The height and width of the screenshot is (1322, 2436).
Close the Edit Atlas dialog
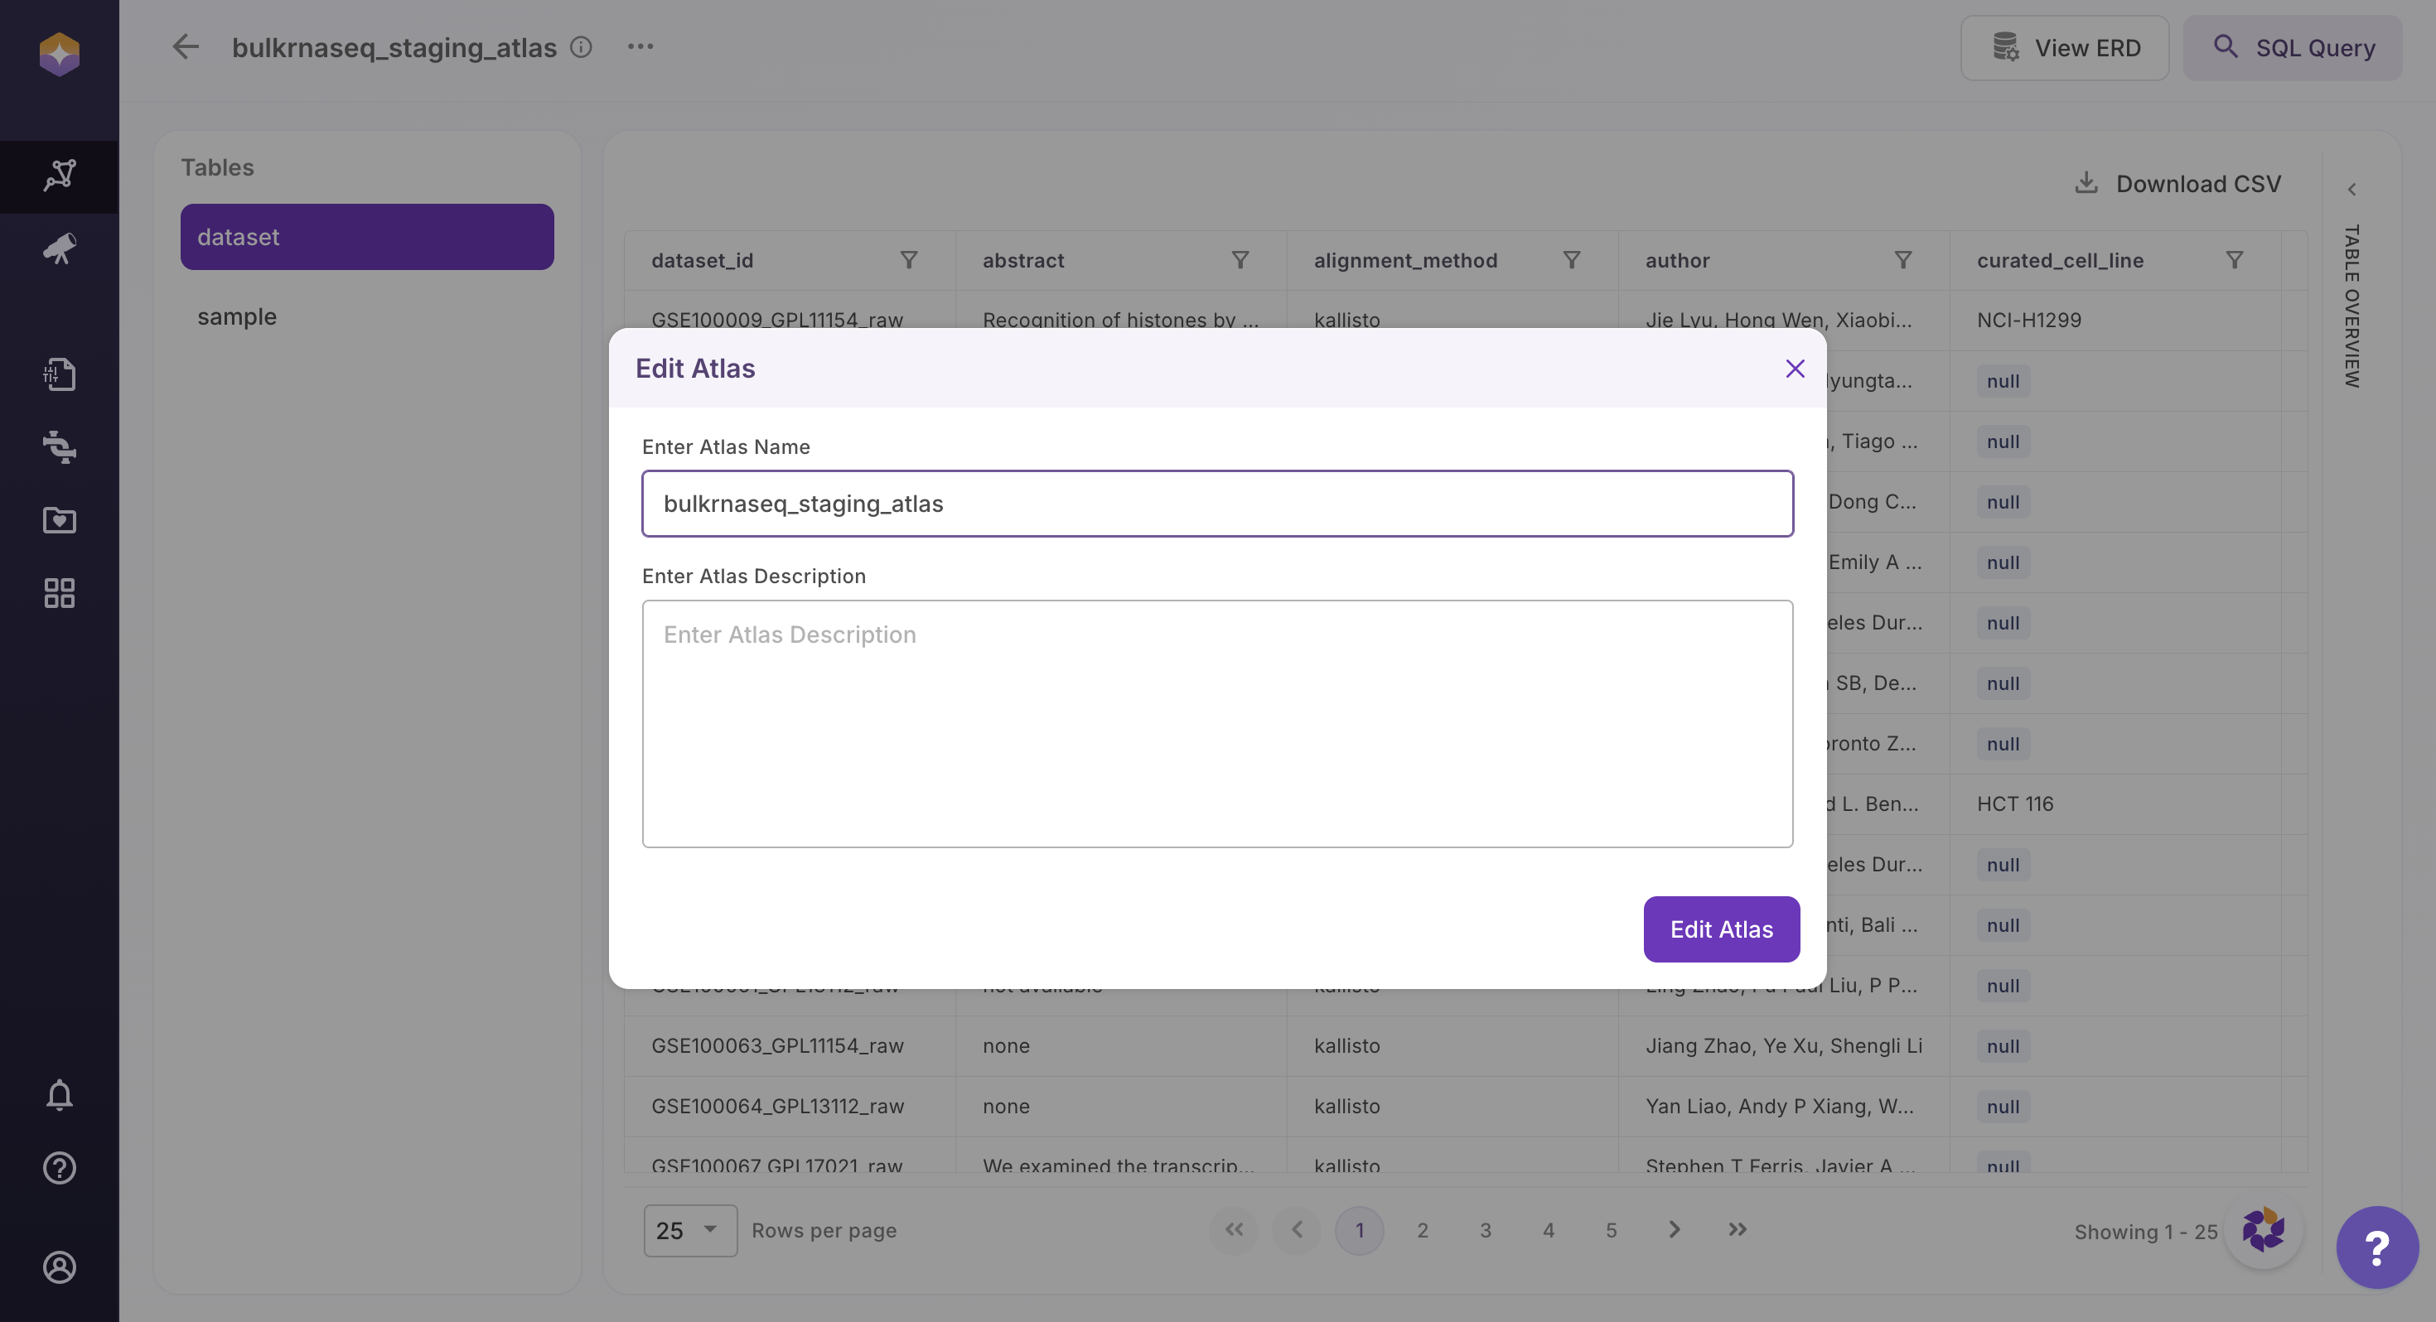click(x=1794, y=369)
